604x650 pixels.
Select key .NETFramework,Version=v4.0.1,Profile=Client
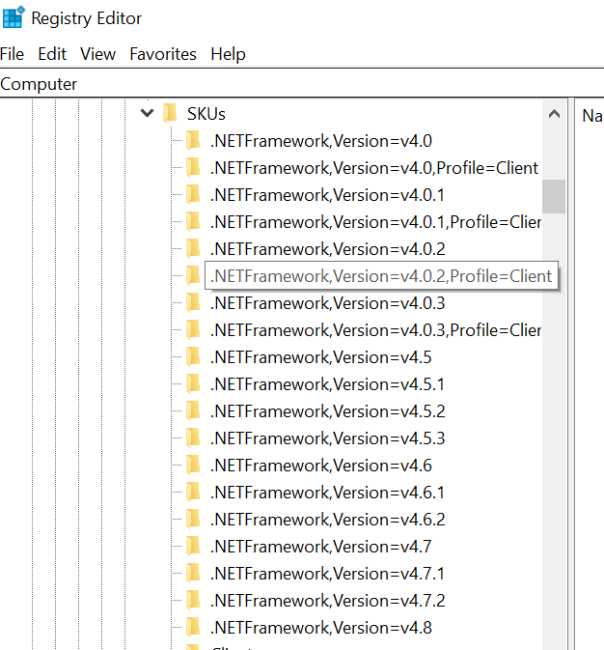pos(375,222)
